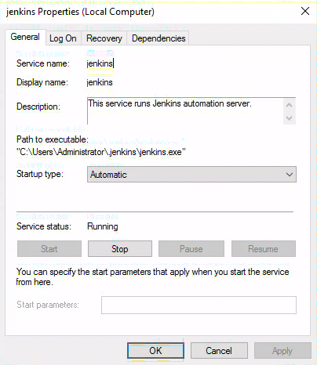This screenshot has width=317, height=365.
Task: Confirm with the OK button
Action: [155, 350]
